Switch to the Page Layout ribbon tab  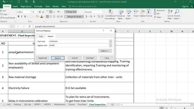[x=26, y=6]
